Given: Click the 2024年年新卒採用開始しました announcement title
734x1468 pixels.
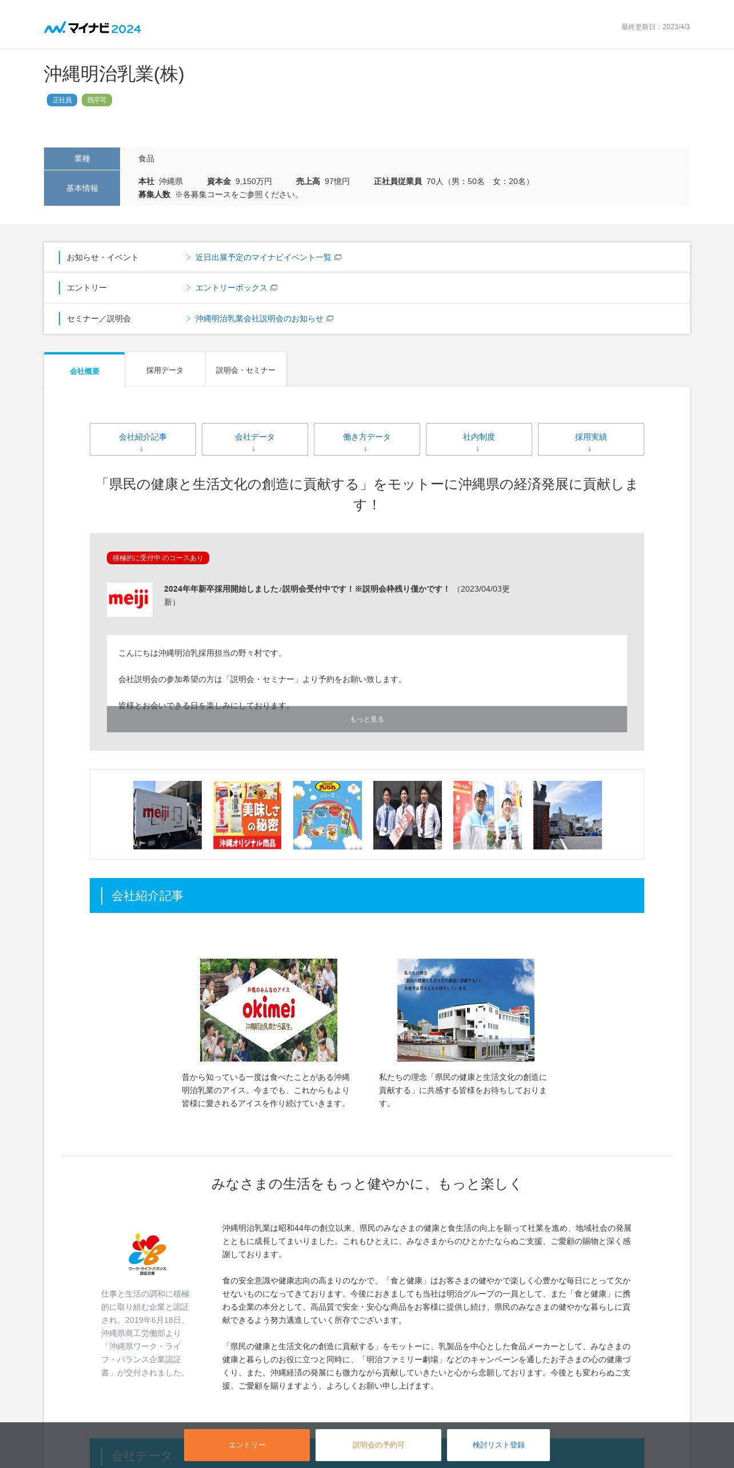Looking at the screenshot, I should point(307,589).
